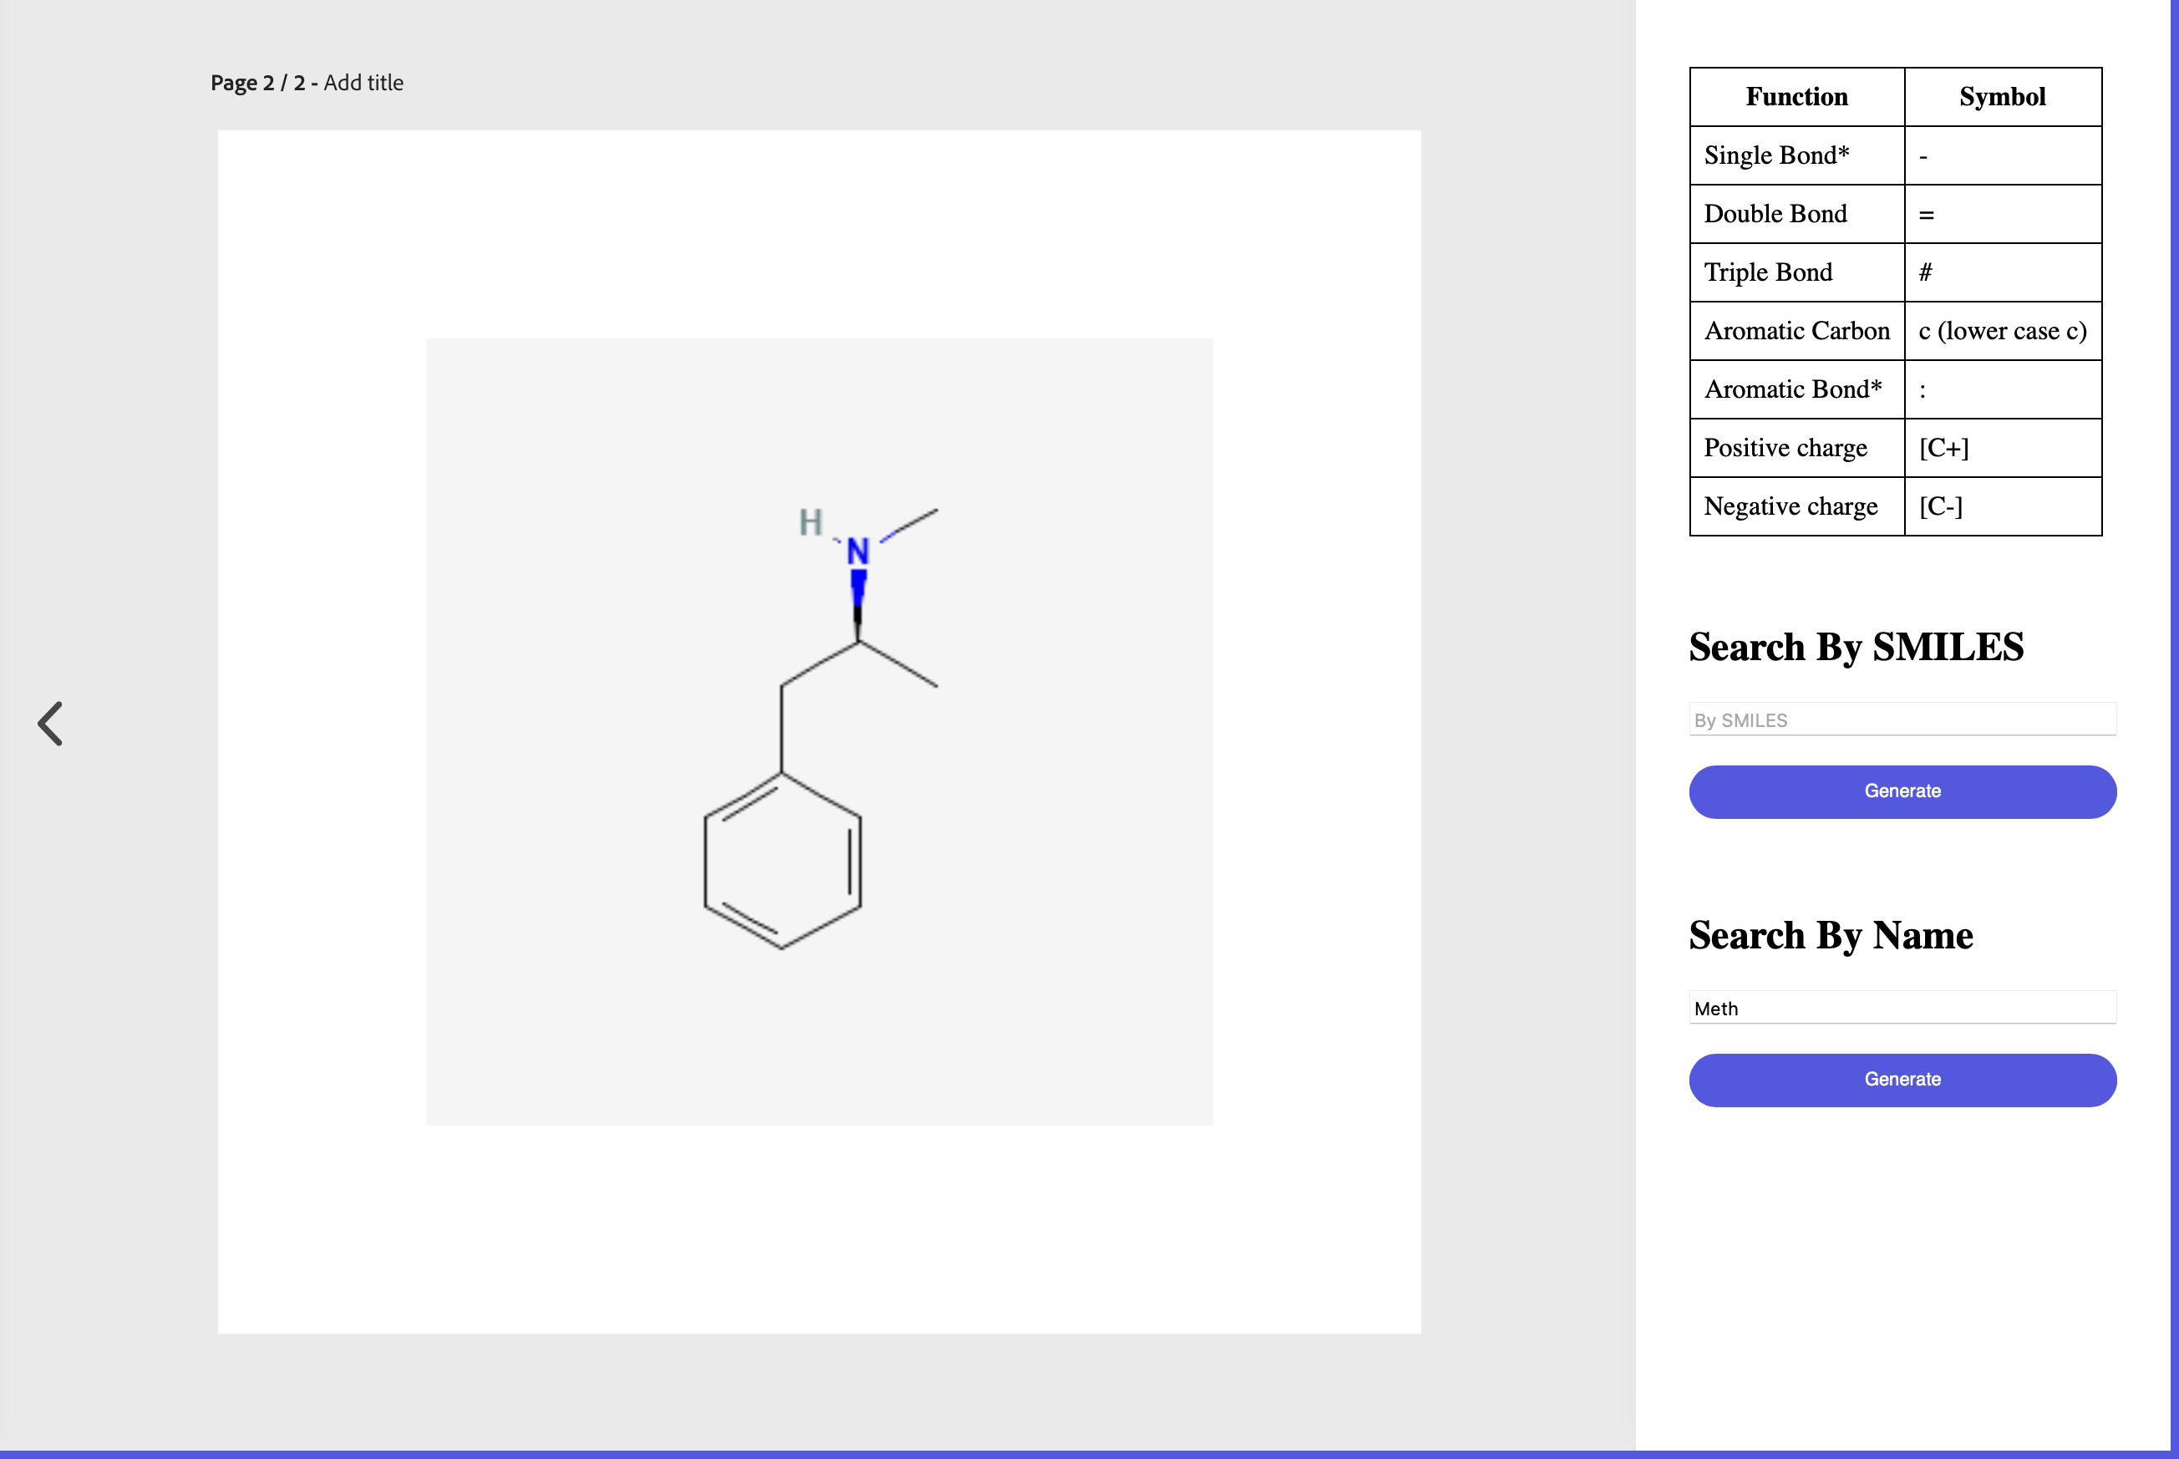Click the Aromatic Carbon table cell
This screenshot has height=1459, width=2179.
tap(1796, 331)
